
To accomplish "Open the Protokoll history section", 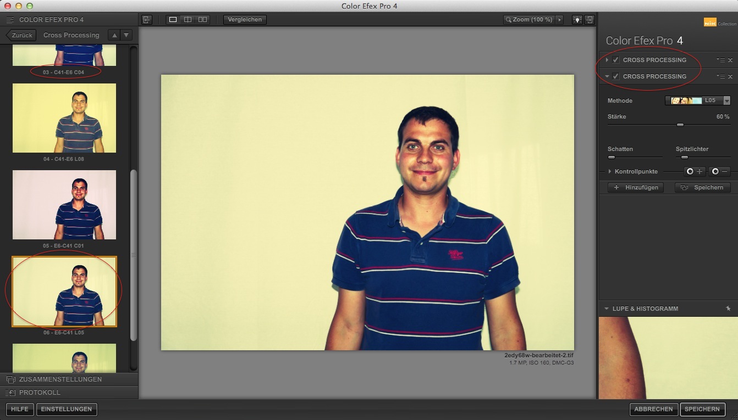I will pyautogui.click(x=40, y=393).
